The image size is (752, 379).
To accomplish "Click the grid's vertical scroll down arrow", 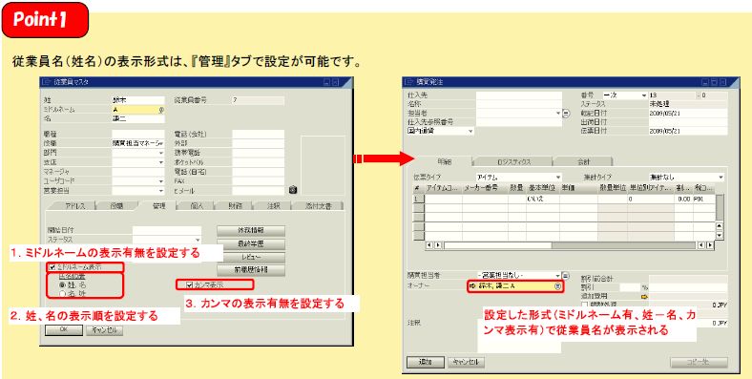I will coord(719,235).
